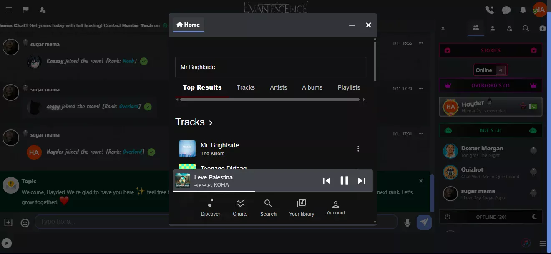Click the send message button
Screen dimensions: 551x254
click(424, 222)
